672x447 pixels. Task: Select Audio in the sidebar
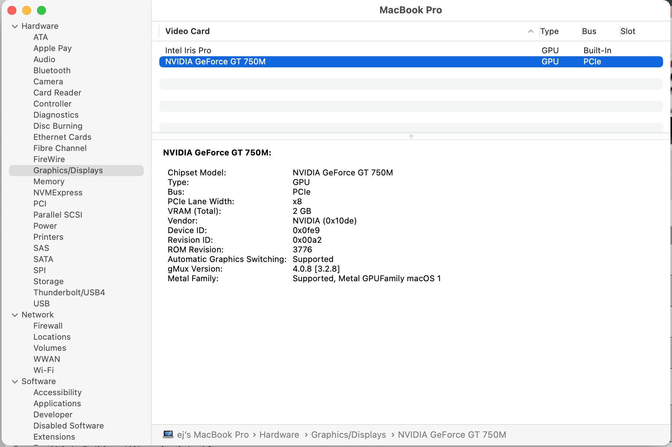click(44, 60)
